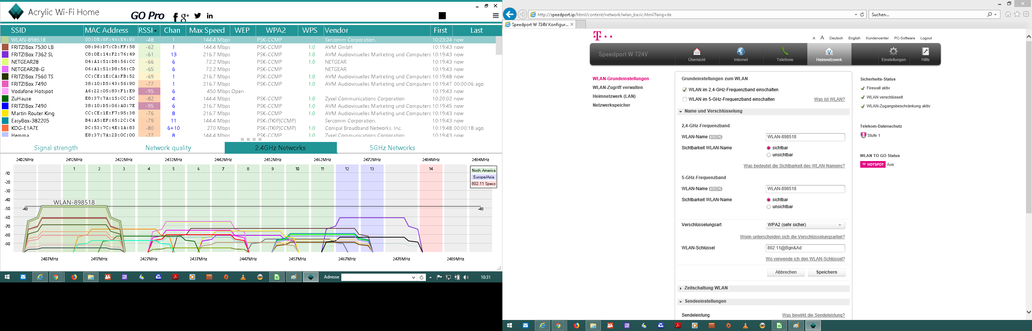1032x331 pixels.
Task: Select sichtbar for 5-GHz WLAN name
Action: 768,200
